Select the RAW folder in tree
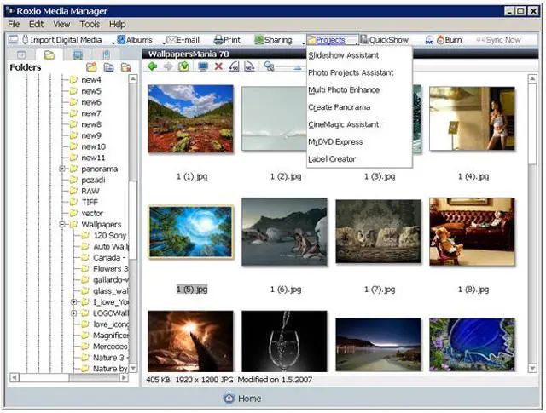Viewport: 546px width, 413px height. (x=90, y=191)
